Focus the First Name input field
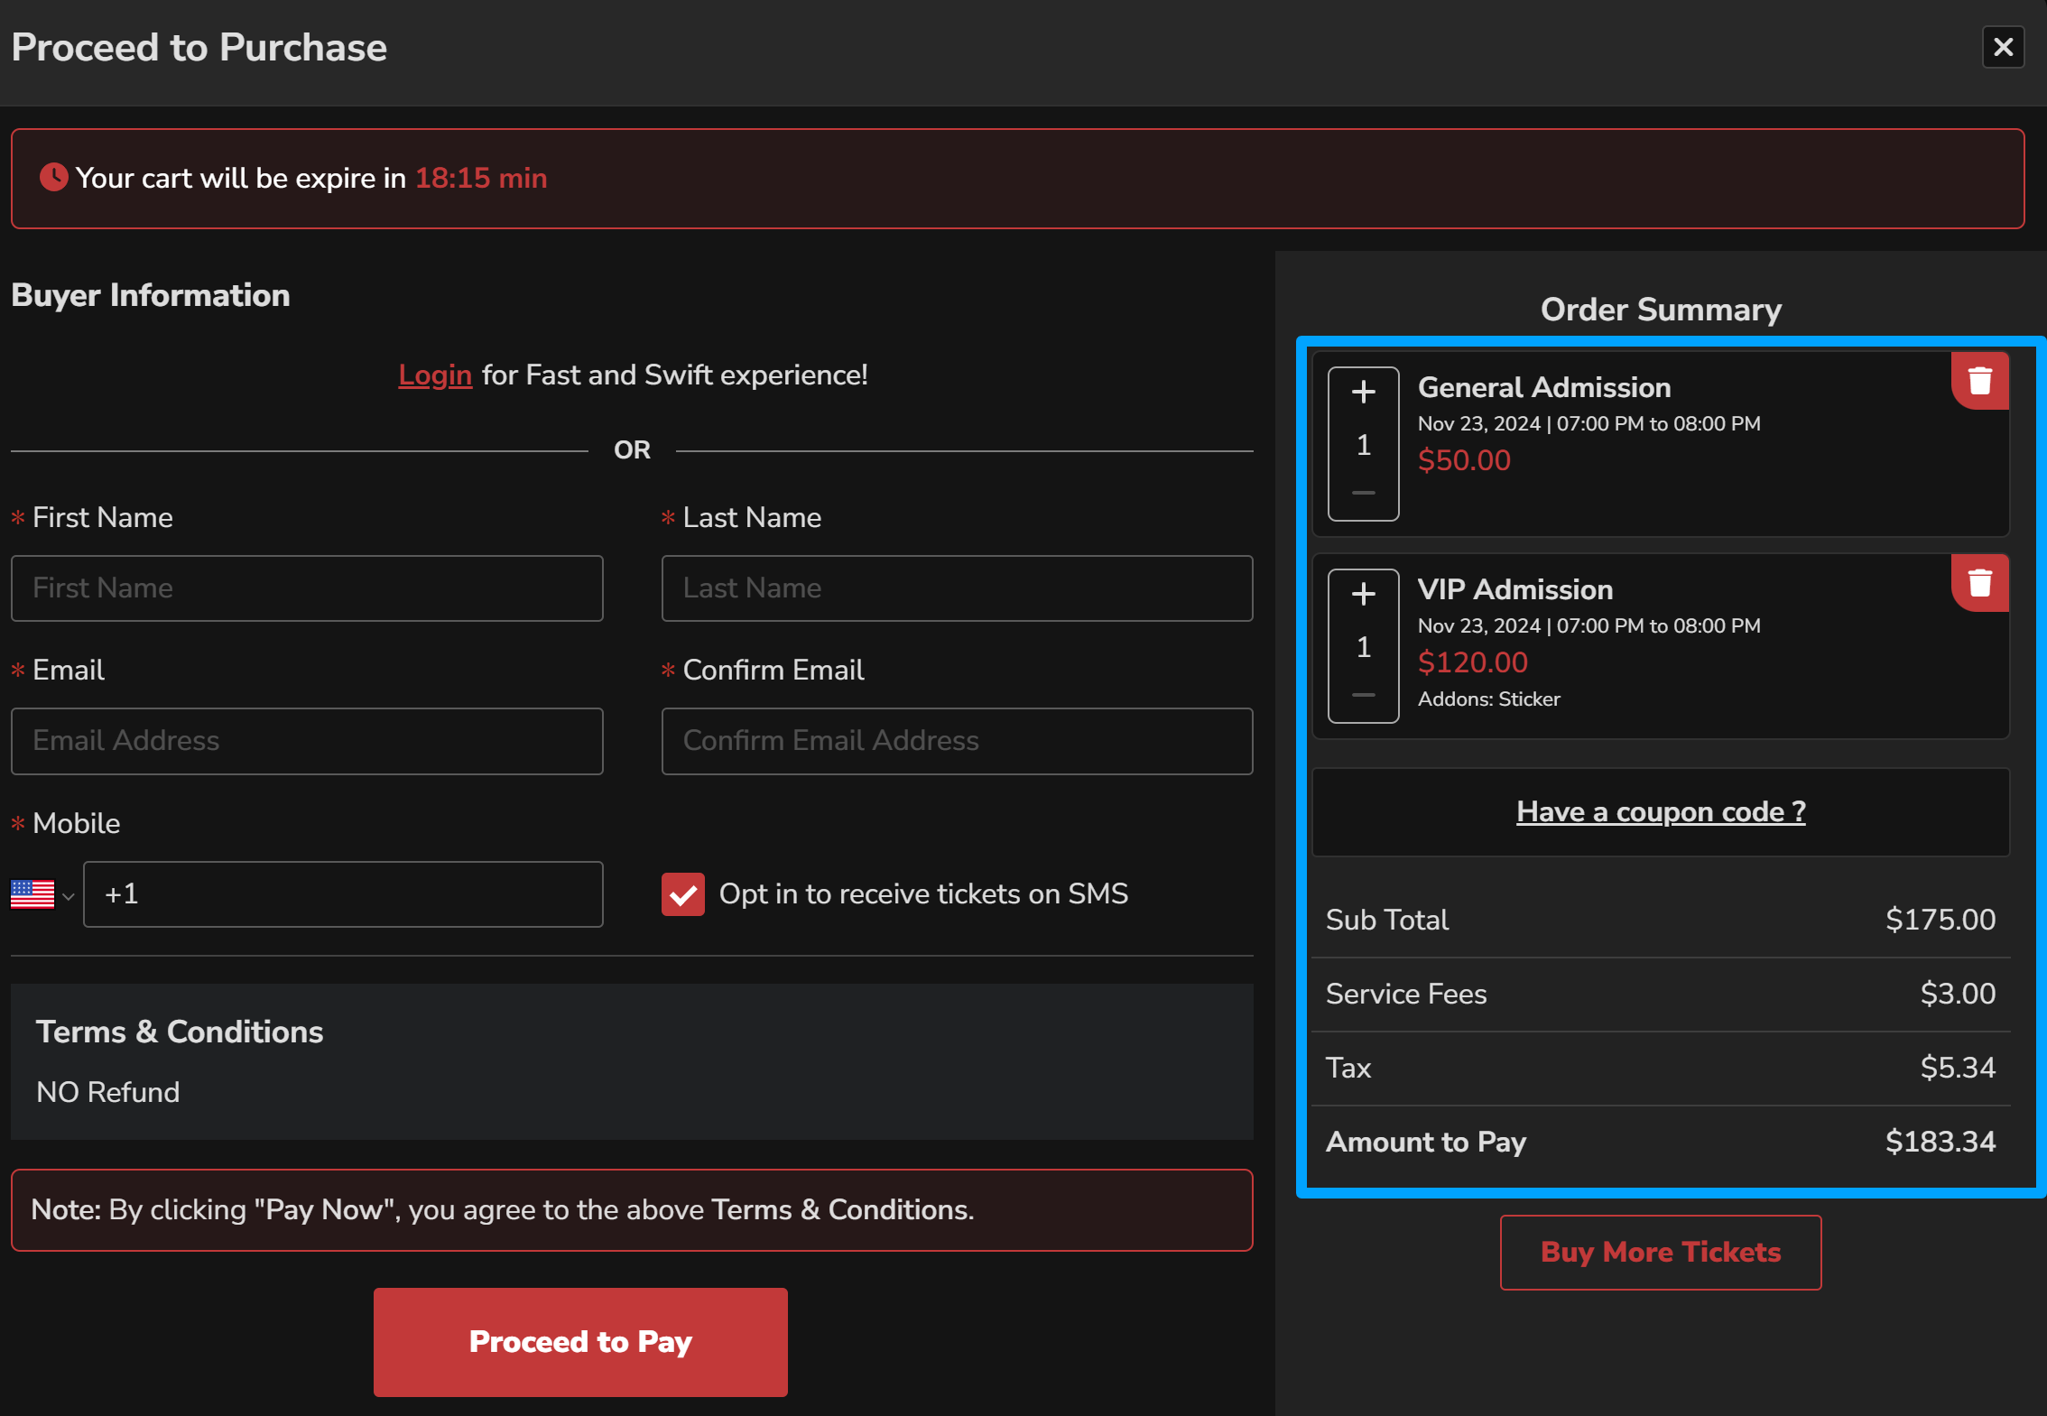This screenshot has height=1416, width=2047. 307,588
